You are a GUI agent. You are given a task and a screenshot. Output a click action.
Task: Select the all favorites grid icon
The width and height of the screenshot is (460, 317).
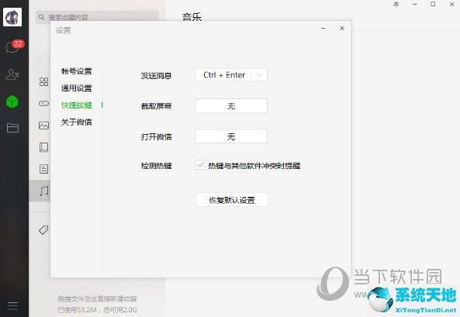click(43, 82)
